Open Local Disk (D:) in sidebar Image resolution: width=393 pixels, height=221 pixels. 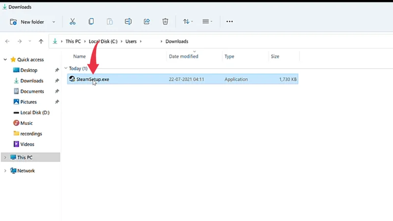[34, 112]
